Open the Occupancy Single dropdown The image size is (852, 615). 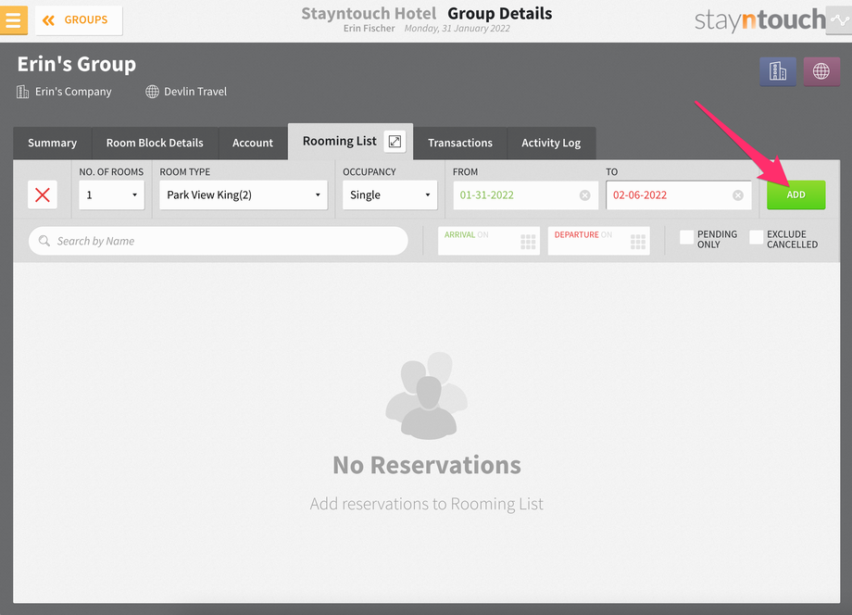pos(390,195)
